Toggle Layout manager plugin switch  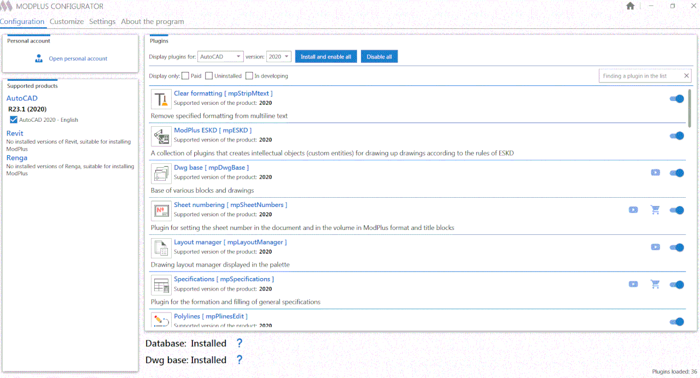pyautogui.click(x=677, y=247)
